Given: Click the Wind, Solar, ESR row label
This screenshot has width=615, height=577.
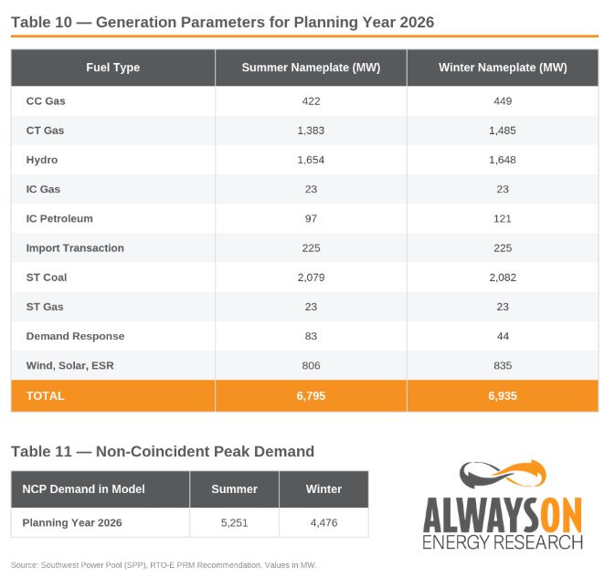Looking at the screenshot, I should tap(69, 366).
